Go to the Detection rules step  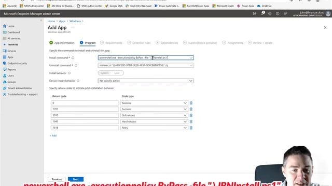(139, 43)
